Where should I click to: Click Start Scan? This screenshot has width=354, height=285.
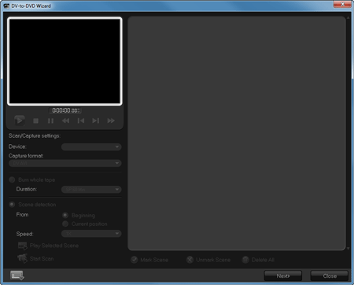pos(35,258)
